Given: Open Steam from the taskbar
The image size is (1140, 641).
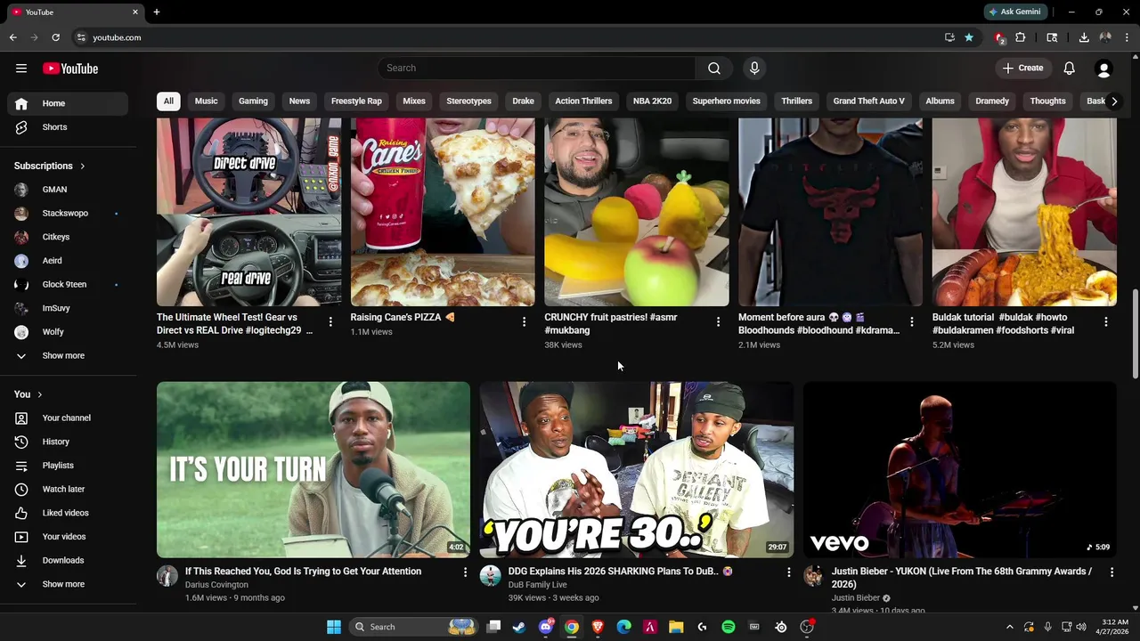Looking at the screenshot, I should (519, 627).
